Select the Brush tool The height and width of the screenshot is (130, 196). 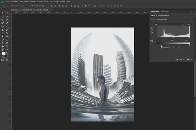click(x=7, y=27)
